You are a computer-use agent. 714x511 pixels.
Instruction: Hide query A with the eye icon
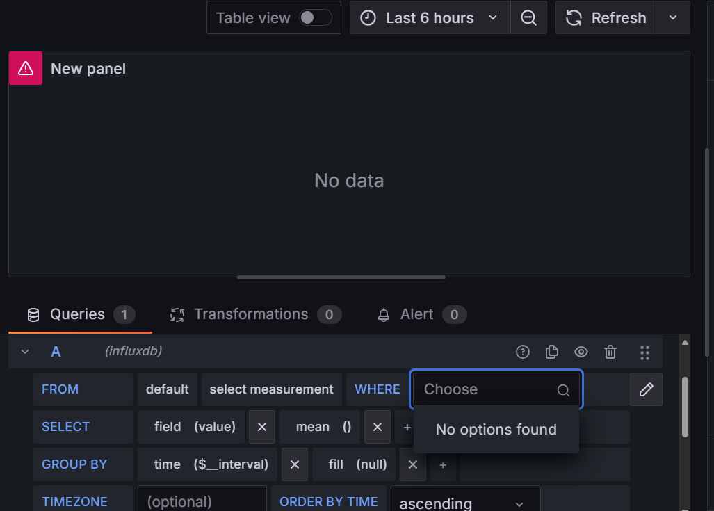click(x=581, y=352)
